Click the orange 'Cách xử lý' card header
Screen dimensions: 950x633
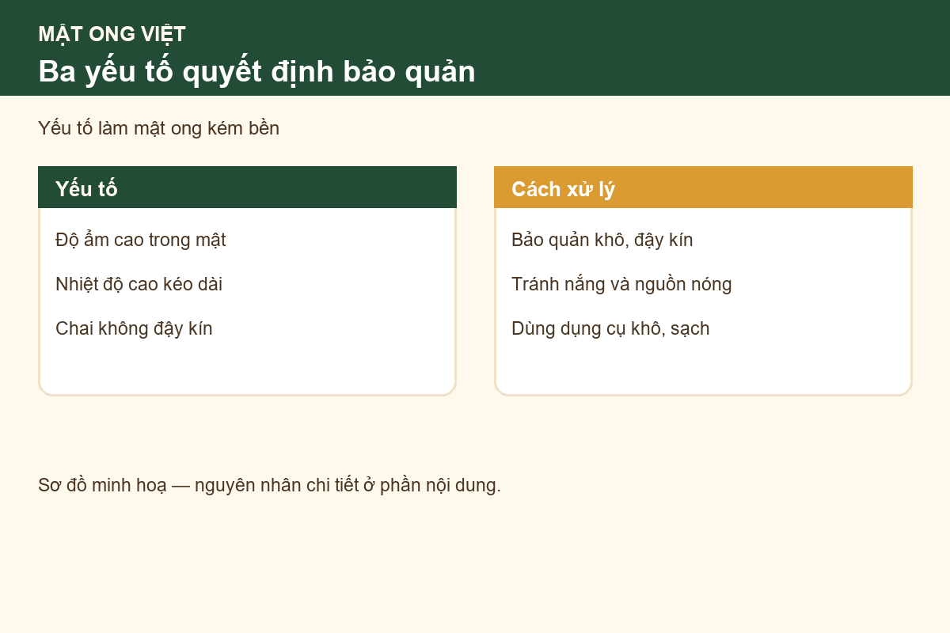point(703,188)
